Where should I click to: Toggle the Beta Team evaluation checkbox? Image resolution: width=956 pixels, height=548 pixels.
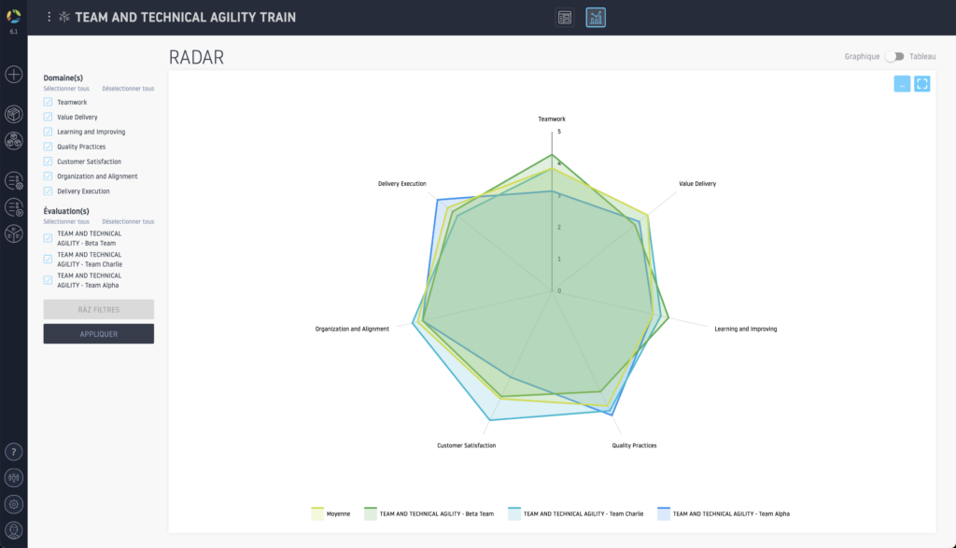[x=48, y=238]
